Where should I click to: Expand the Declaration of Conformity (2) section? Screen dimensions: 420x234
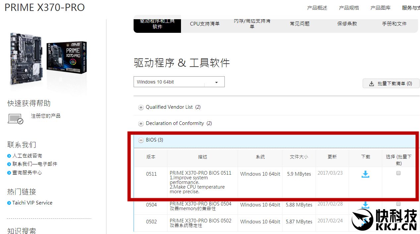coord(179,123)
